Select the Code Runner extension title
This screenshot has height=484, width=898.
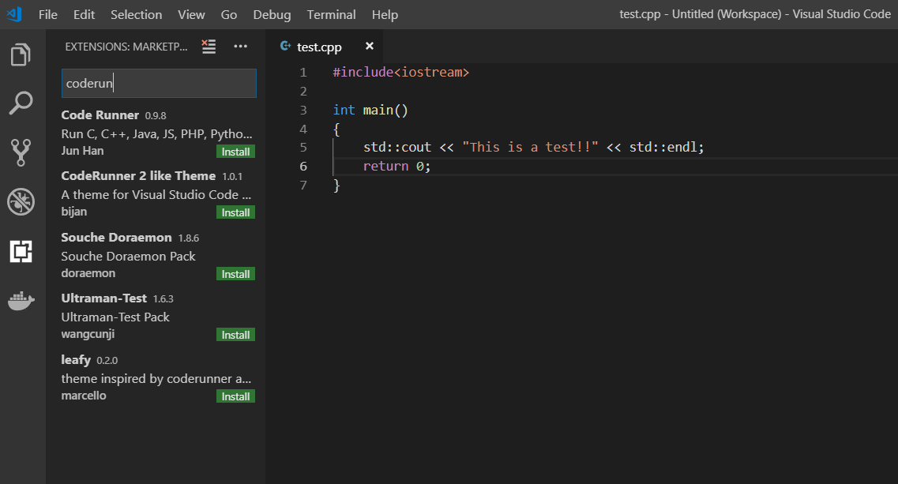100,115
